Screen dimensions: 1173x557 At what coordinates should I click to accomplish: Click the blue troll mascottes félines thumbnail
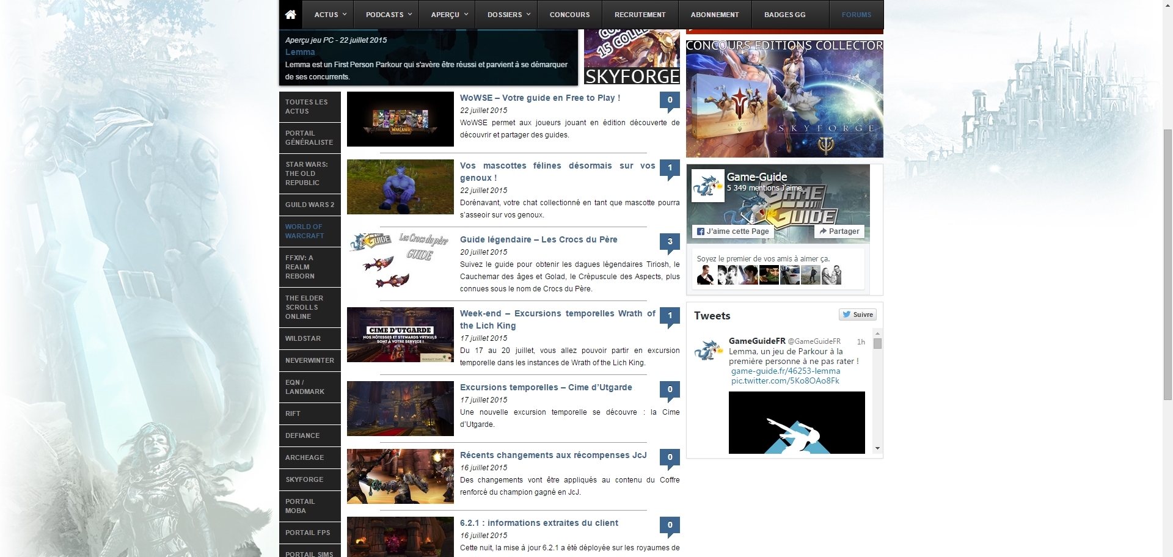pos(400,187)
